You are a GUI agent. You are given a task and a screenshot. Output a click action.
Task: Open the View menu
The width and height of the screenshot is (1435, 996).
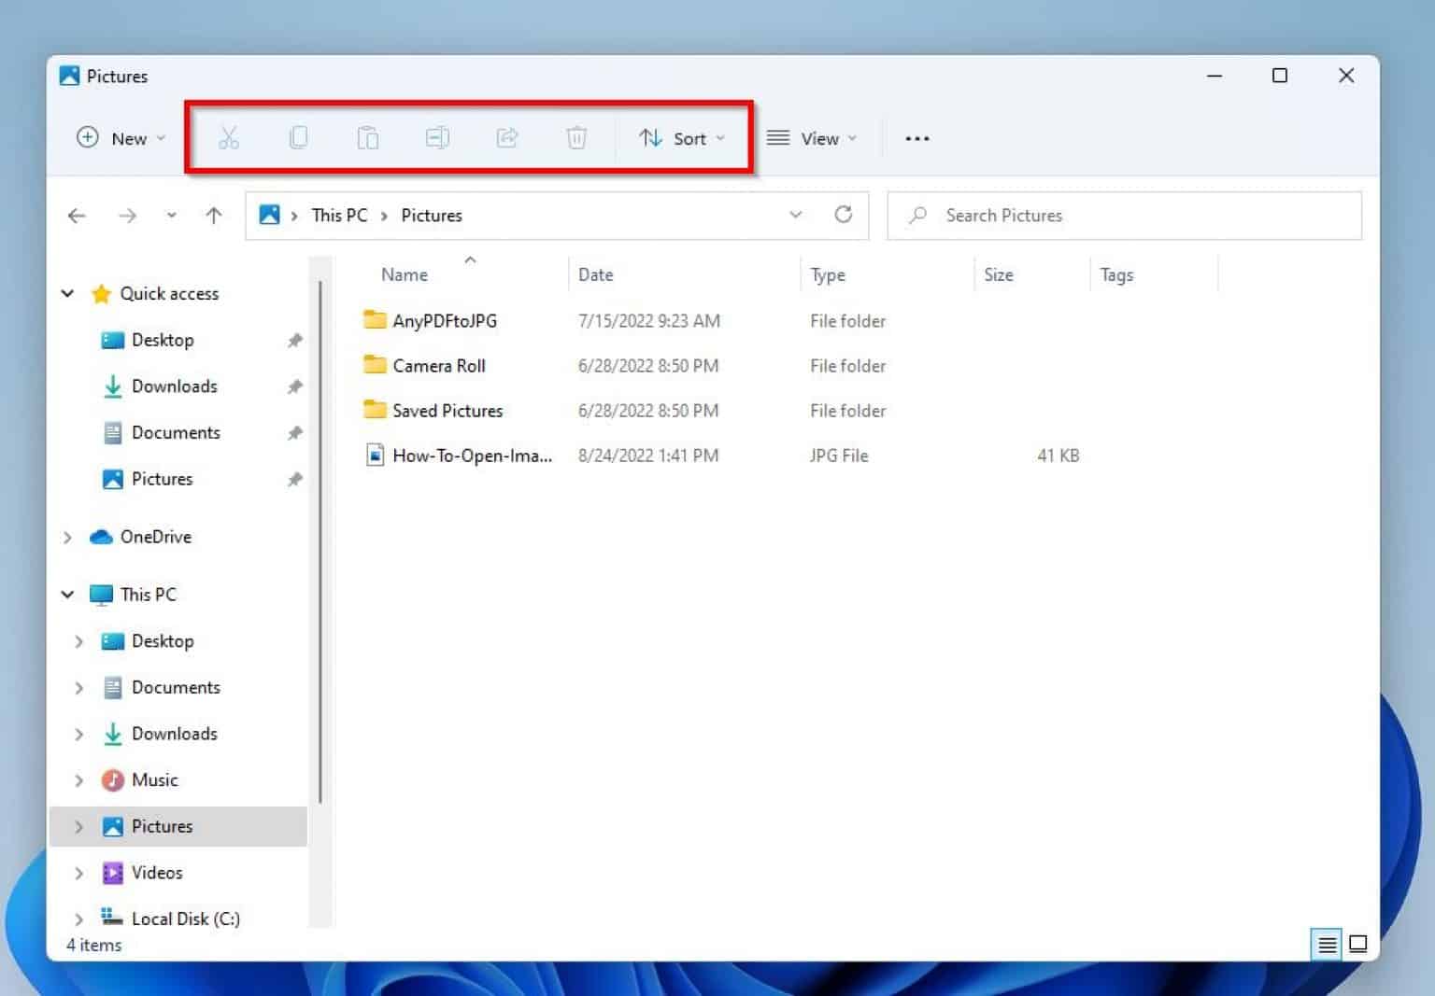(814, 137)
